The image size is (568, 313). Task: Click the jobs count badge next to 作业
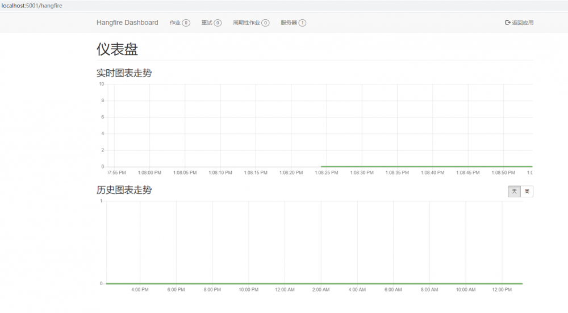click(186, 23)
